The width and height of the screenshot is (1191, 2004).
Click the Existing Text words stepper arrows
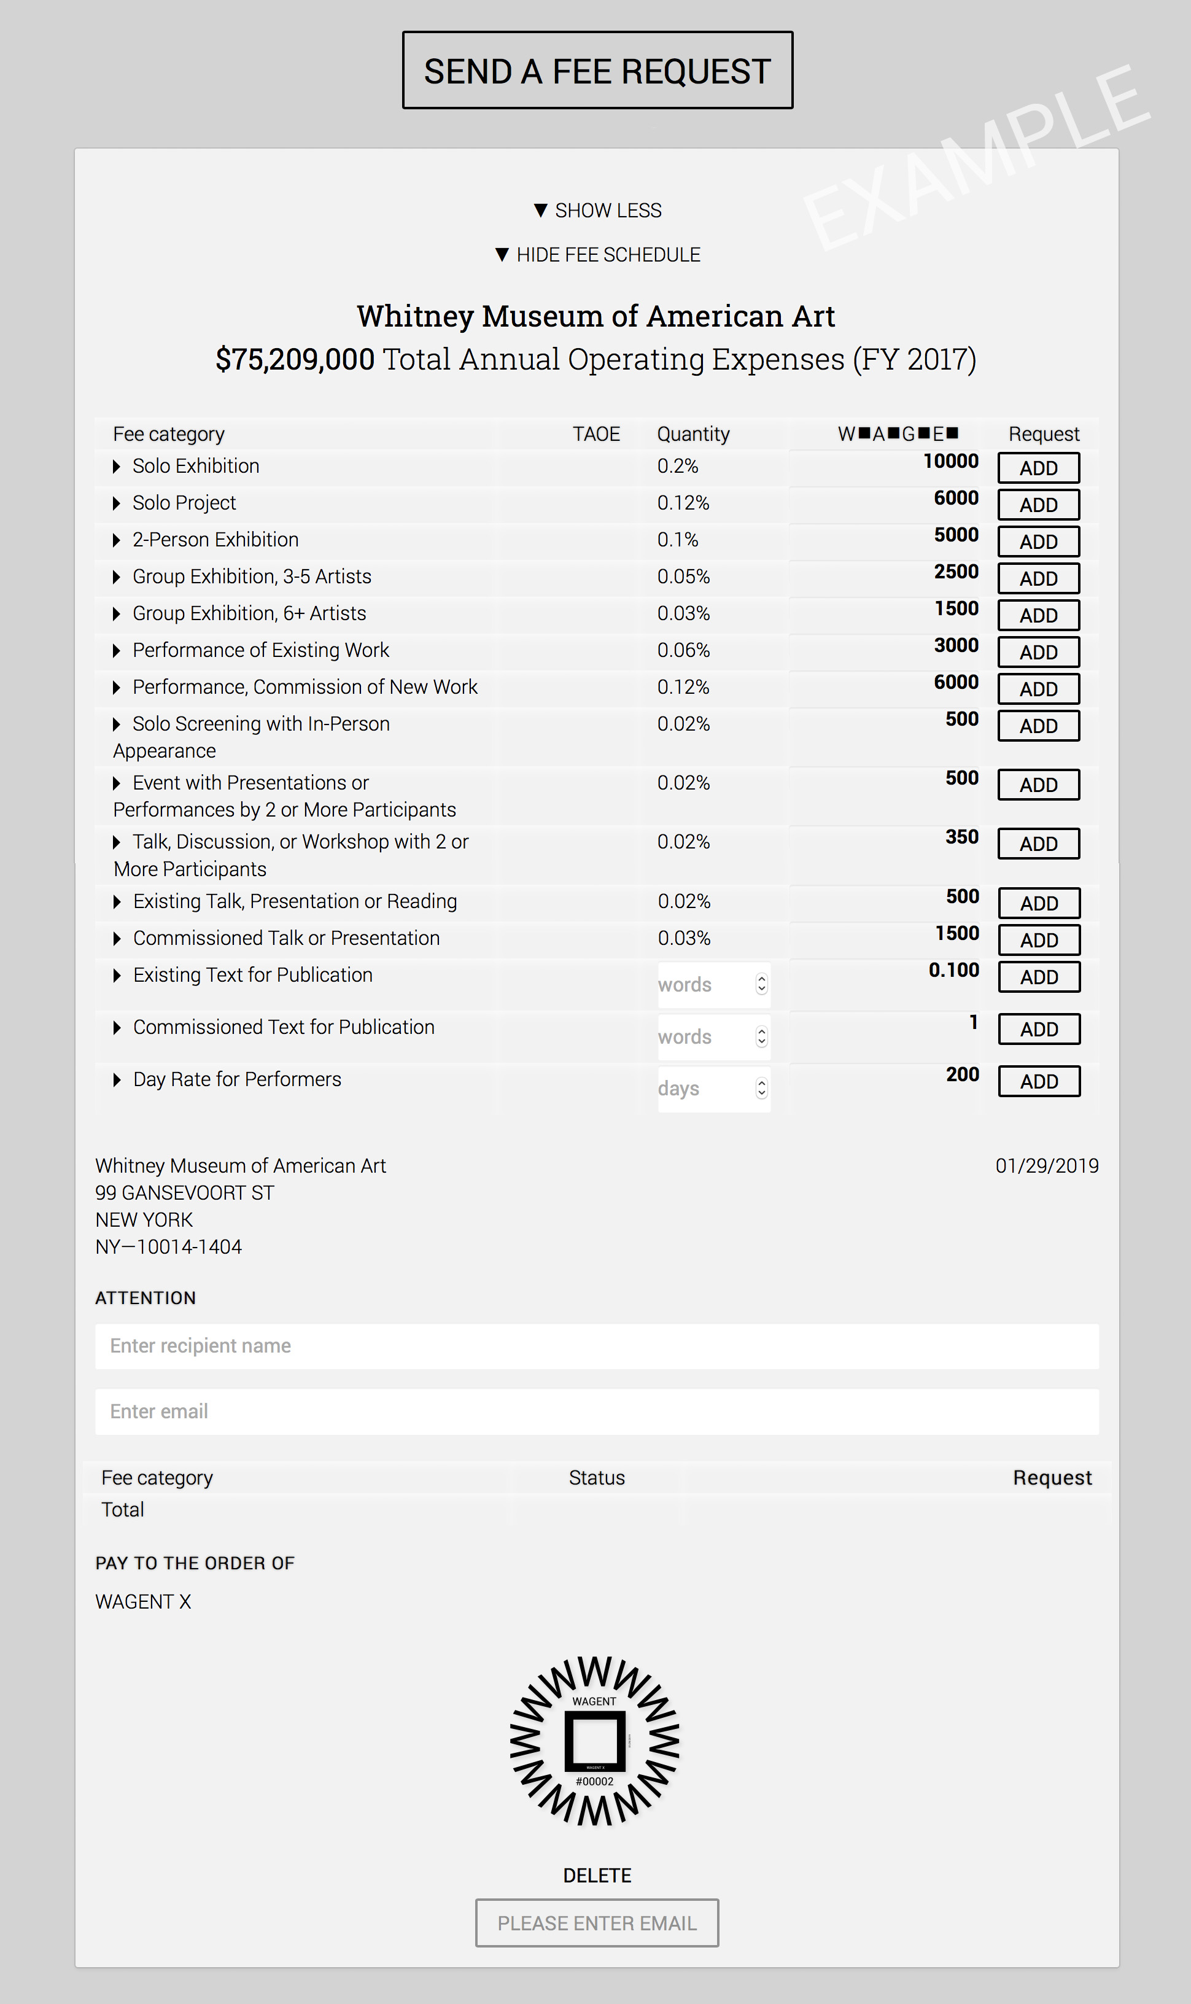tap(761, 984)
